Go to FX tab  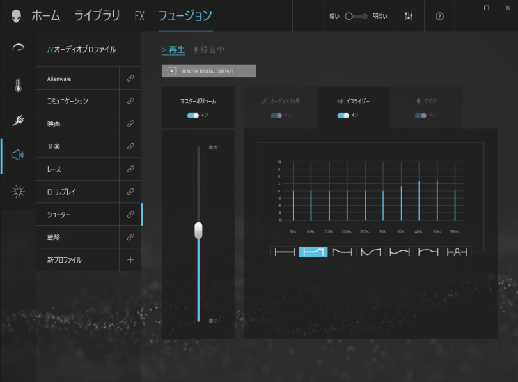click(139, 16)
